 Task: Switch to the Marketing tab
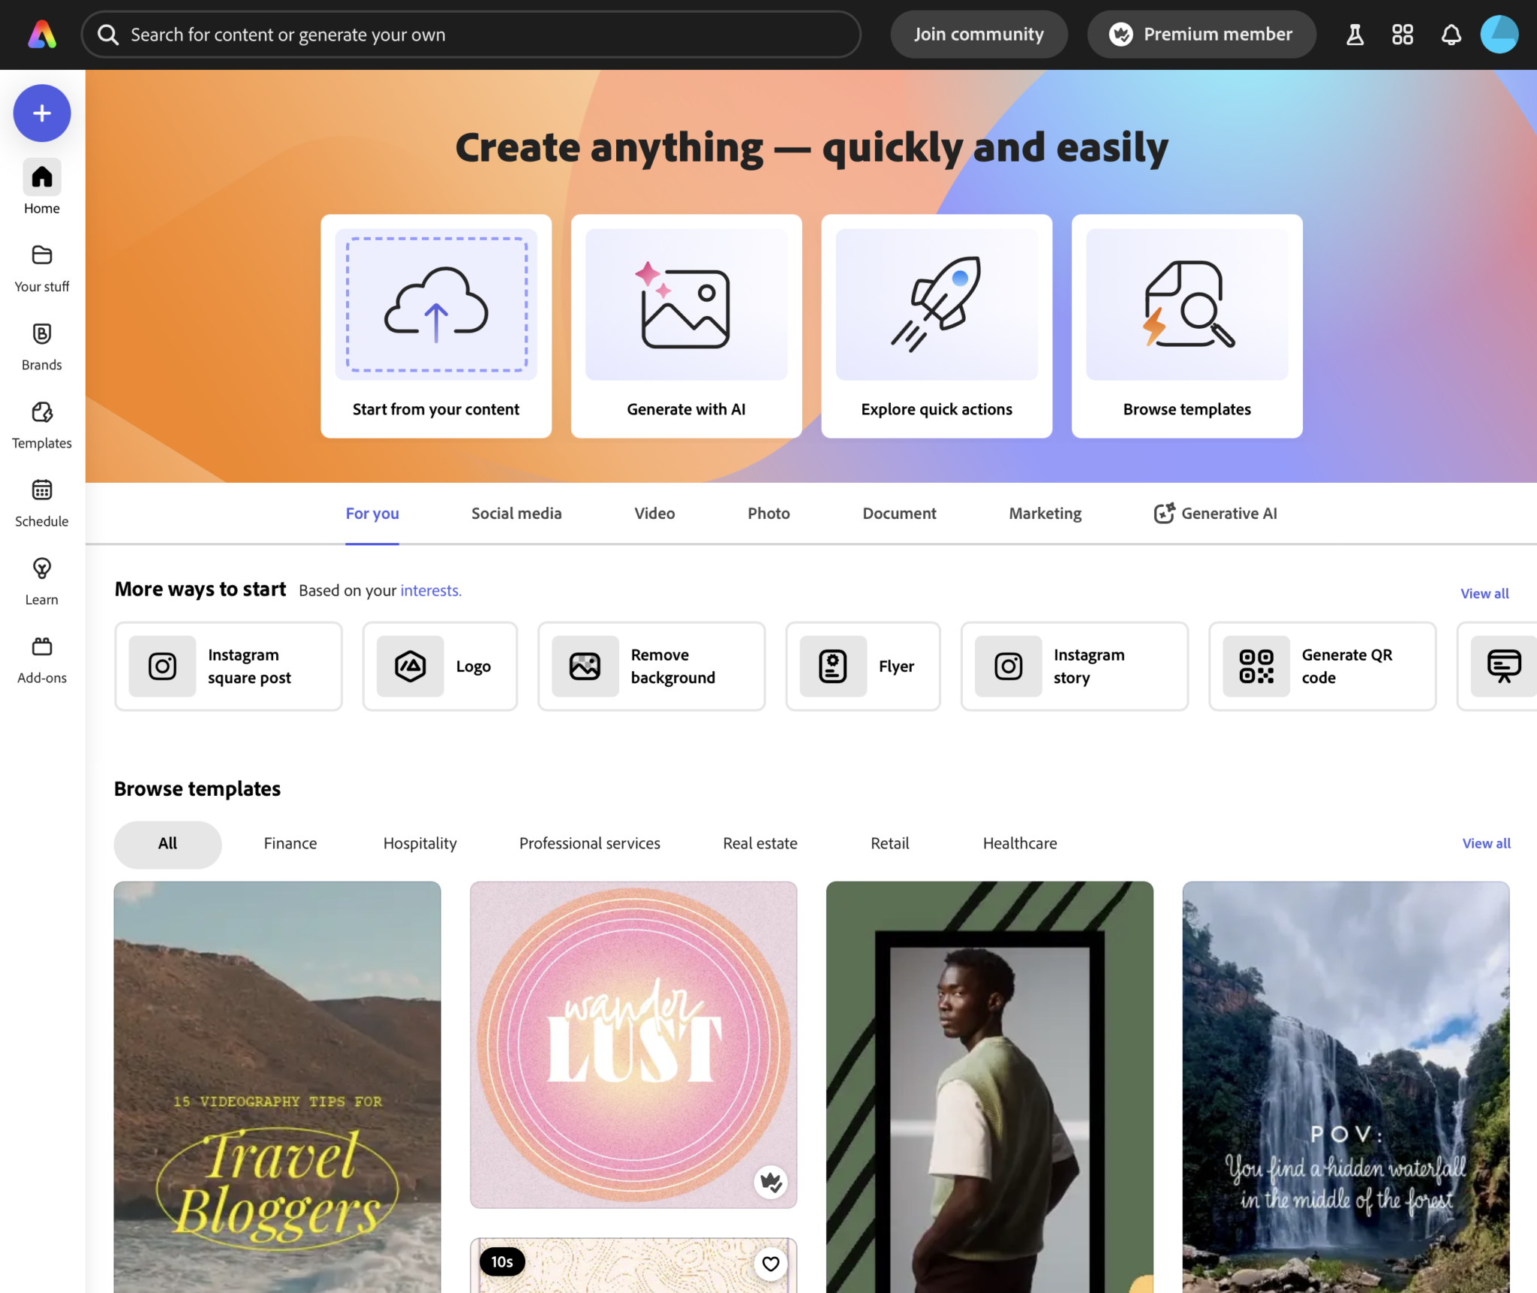(x=1045, y=514)
